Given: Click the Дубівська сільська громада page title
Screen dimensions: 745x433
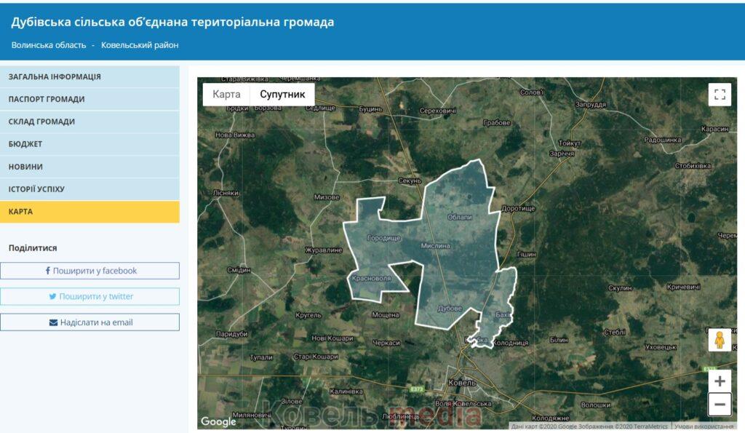Looking at the screenshot, I should pos(172,22).
